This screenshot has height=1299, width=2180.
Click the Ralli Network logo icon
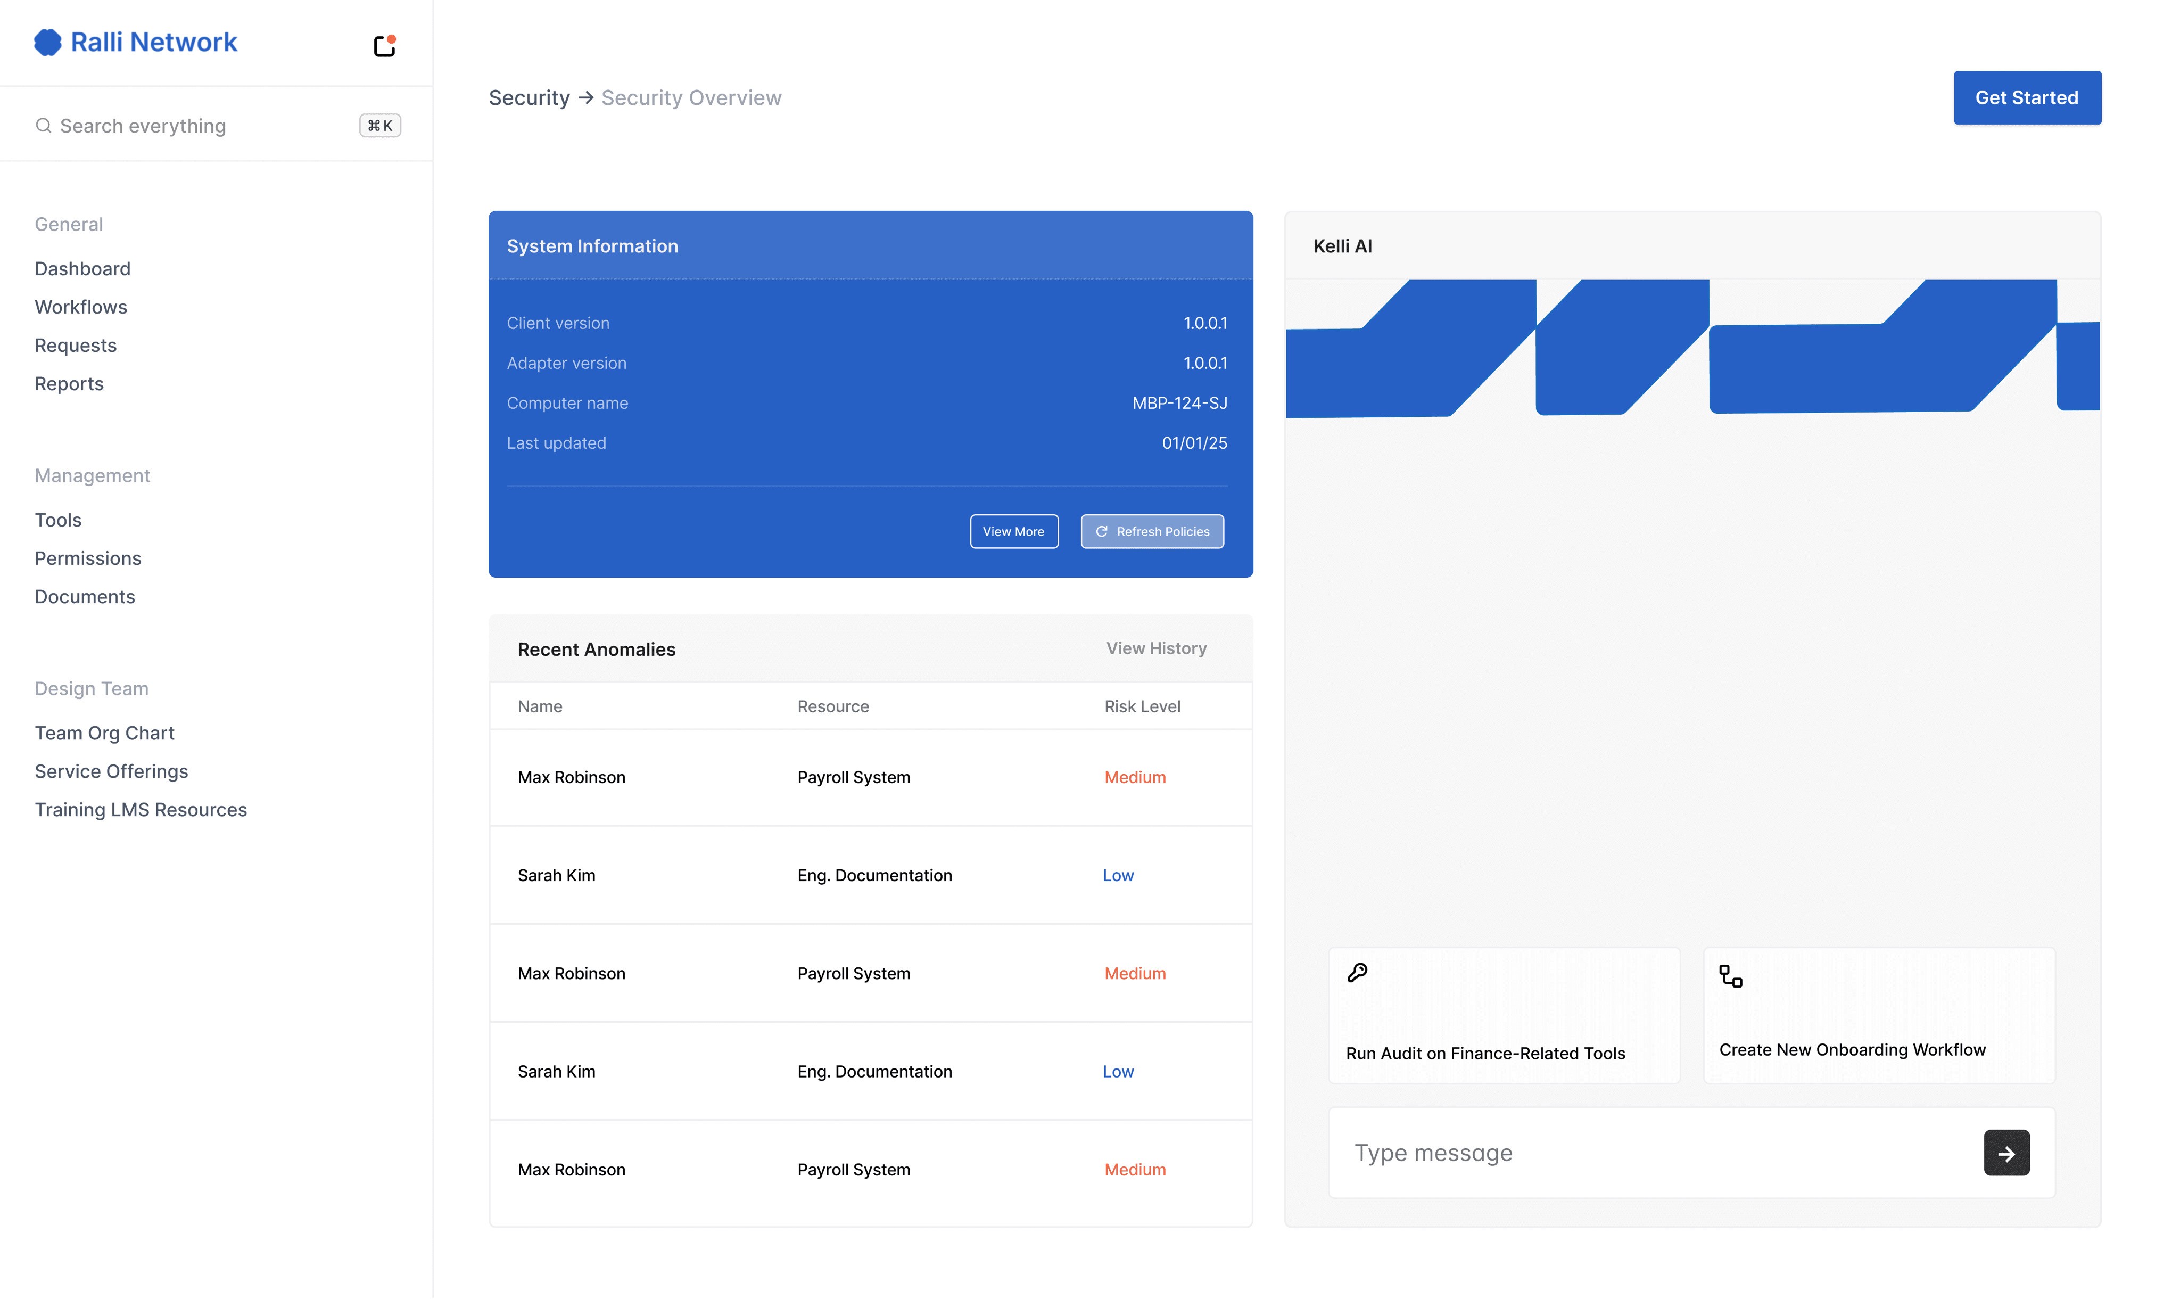coord(47,42)
